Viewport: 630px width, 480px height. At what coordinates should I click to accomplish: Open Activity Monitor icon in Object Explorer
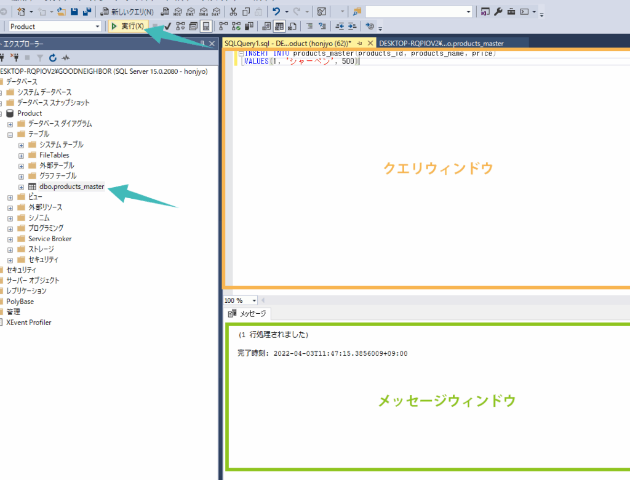point(66,58)
